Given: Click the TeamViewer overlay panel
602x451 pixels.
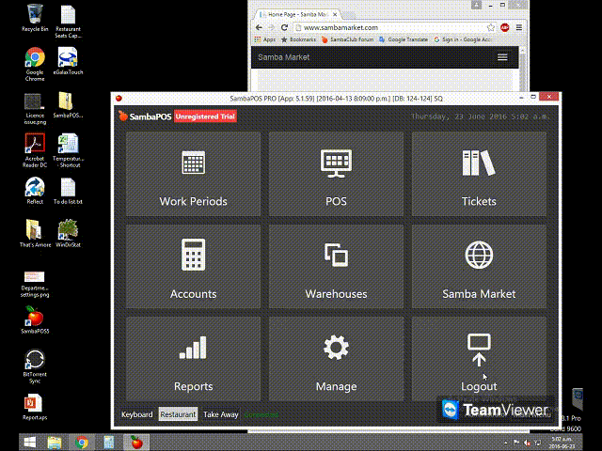Looking at the screenshot, I should tap(498, 410).
